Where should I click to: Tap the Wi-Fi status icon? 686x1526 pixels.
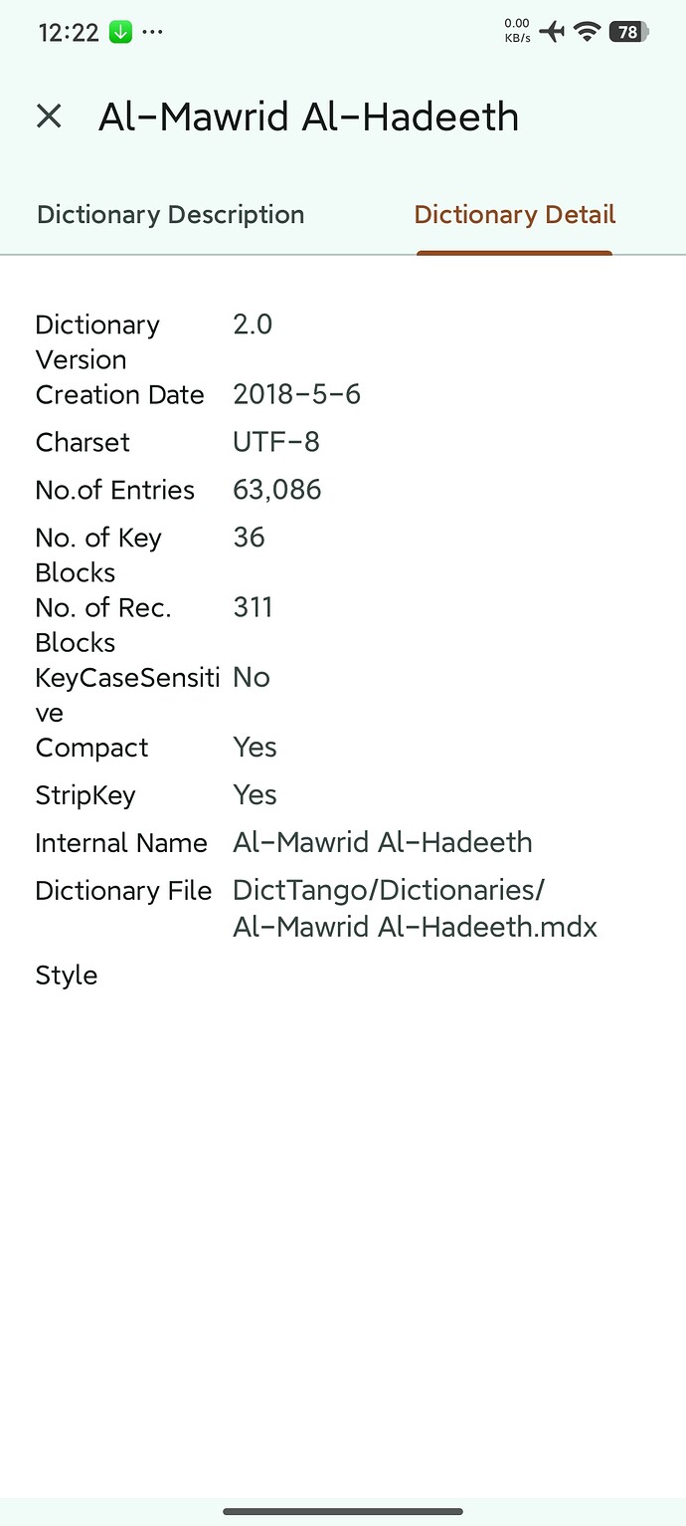point(587,31)
